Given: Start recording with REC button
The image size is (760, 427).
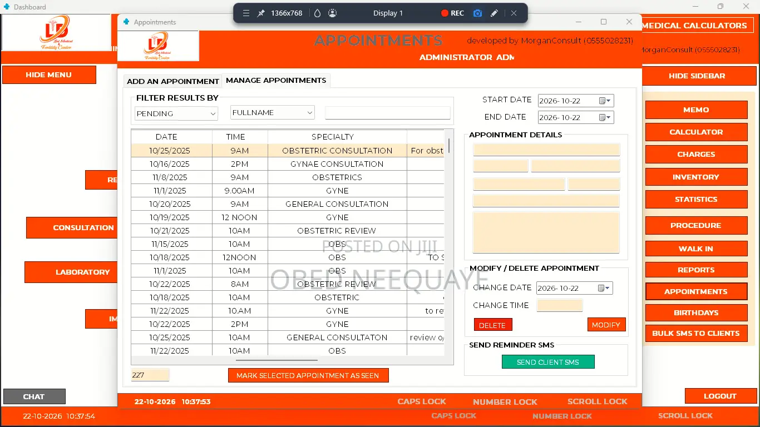Looking at the screenshot, I should click(x=452, y=13).
